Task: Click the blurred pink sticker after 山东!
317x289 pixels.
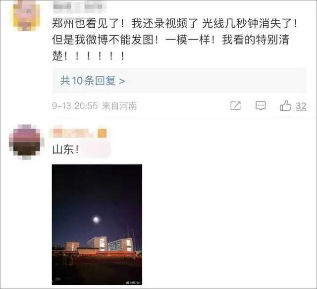Action: pyautogui.click(x=96, y=149)
